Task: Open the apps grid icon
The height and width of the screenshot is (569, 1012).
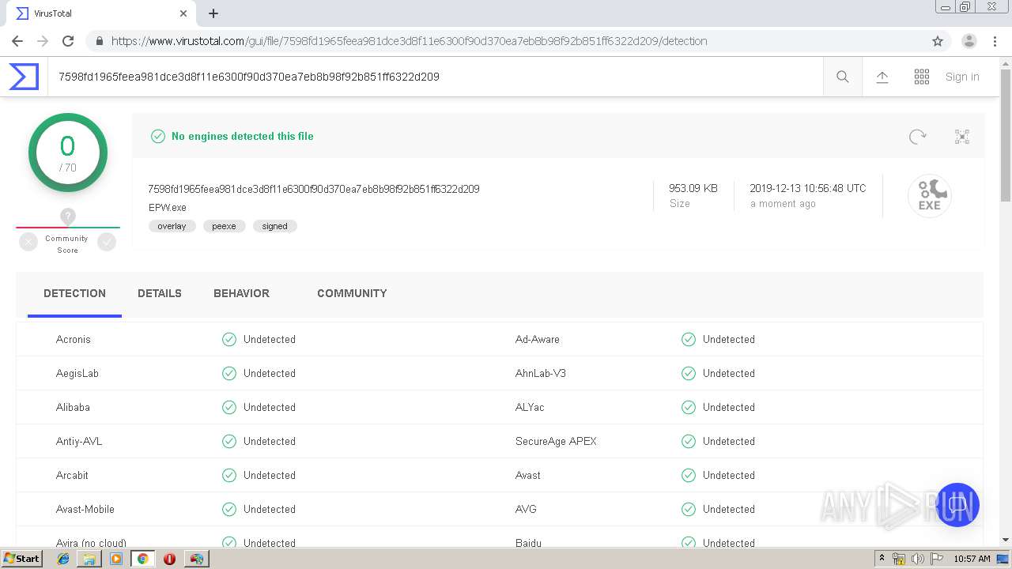Action: tap(922, 77)
